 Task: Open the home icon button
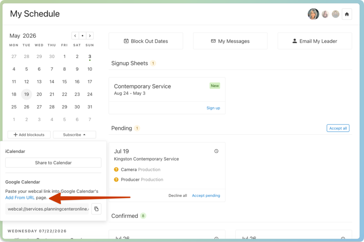point(347,14)
